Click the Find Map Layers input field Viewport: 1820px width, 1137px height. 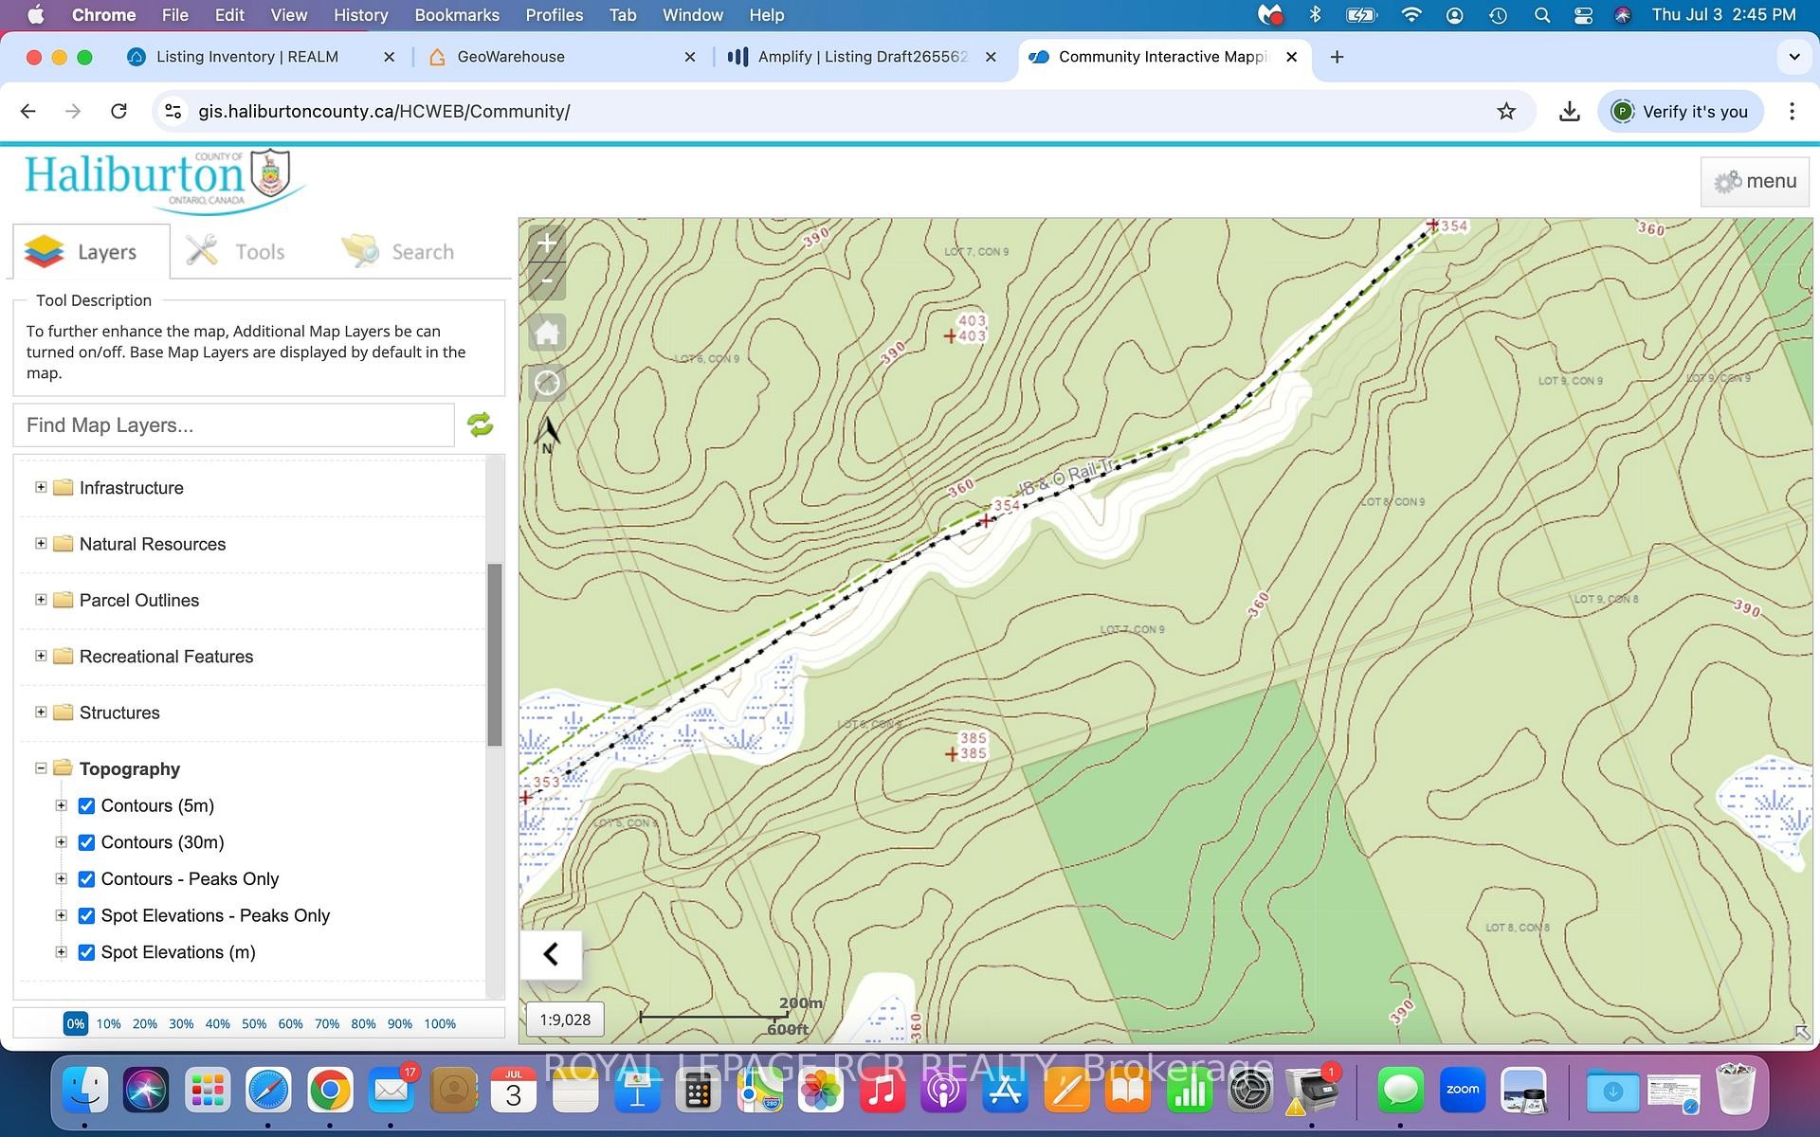pyautogui.click(x=233, y=425)
